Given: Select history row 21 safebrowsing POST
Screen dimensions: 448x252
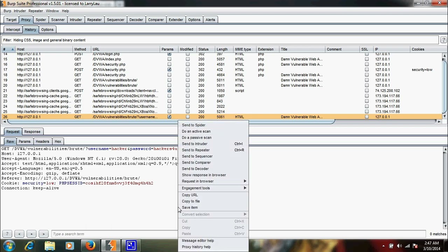Looking at the screenshot, I should [221, 91].
